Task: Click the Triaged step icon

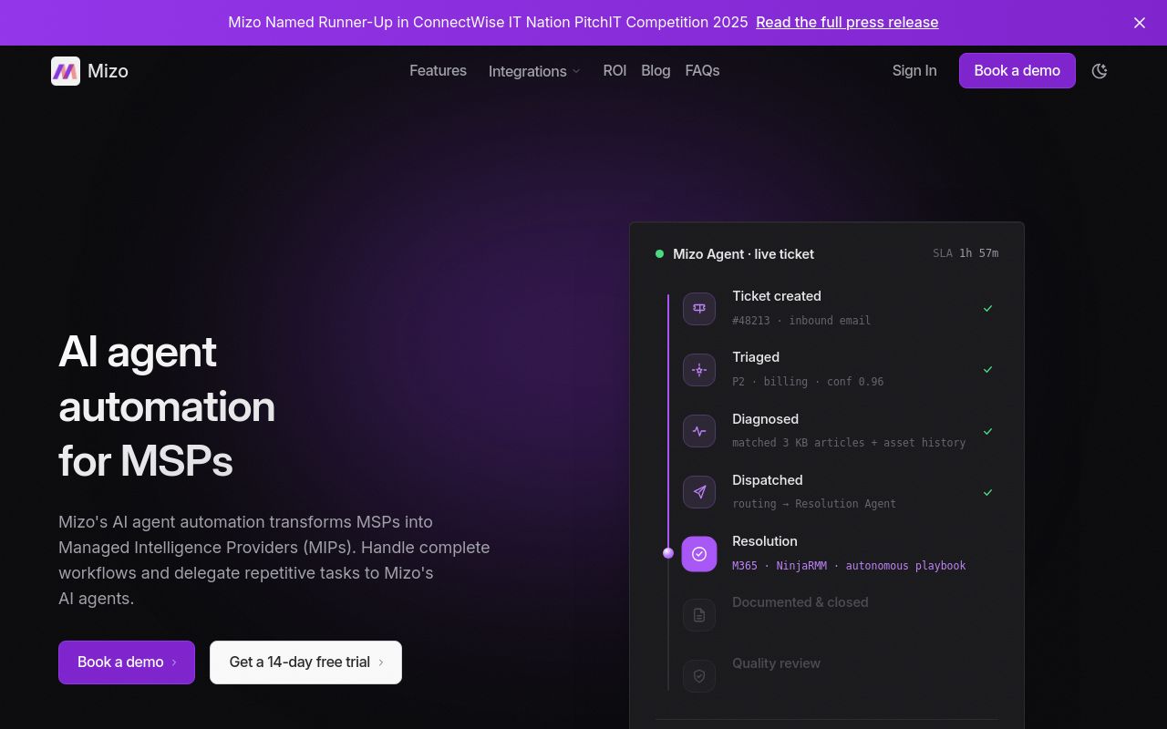Action: (699, 370)
